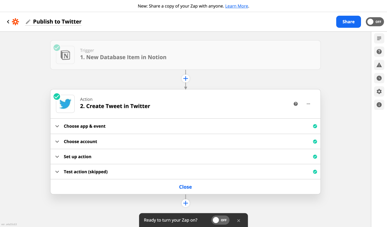Open Zap settings gear sidebar icon
387x227 pixels.
click(x=379, y=91)
